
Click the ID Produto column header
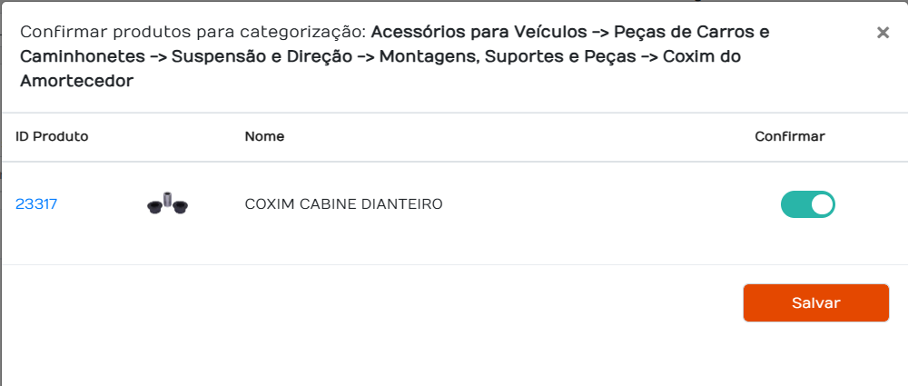click(x=52, y=137)
